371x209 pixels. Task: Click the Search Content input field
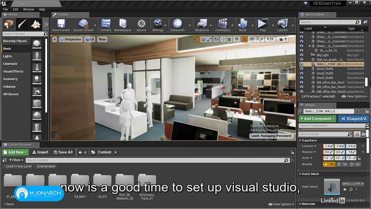tap(157, 160)
